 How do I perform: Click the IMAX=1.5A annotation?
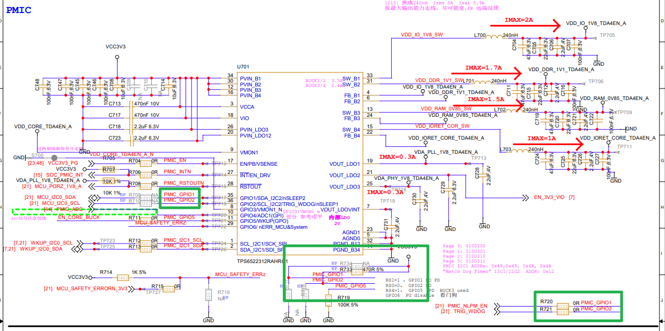[x=486, y=99]
